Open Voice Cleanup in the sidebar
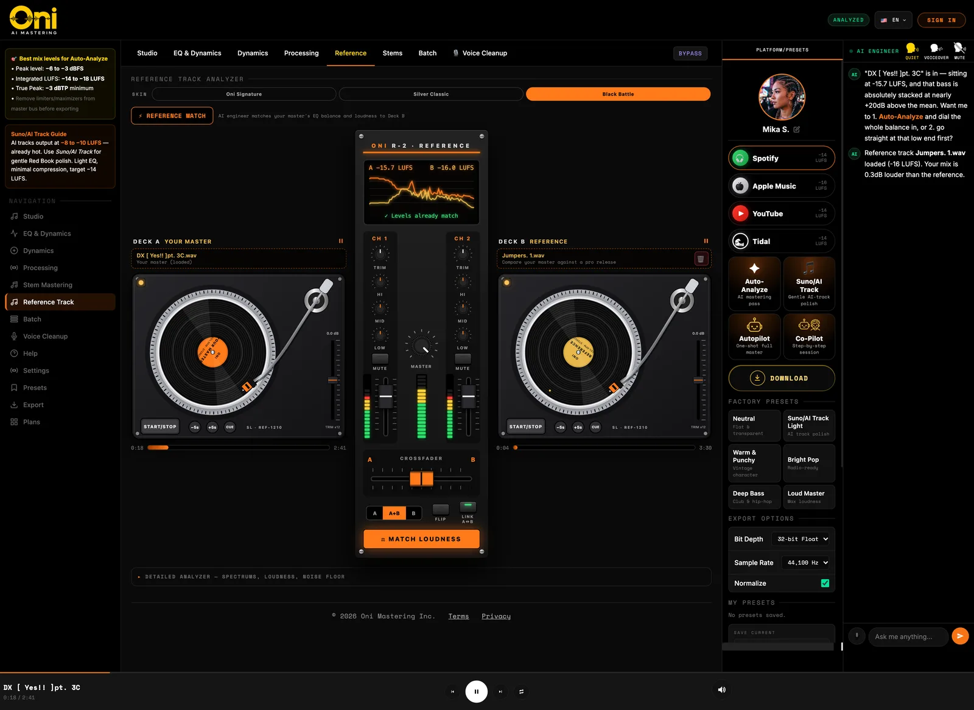The width and height of the screenshot is (974, 710). point(60,336)
